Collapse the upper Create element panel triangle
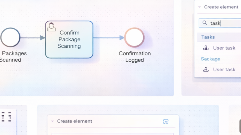 click(199, 7)
